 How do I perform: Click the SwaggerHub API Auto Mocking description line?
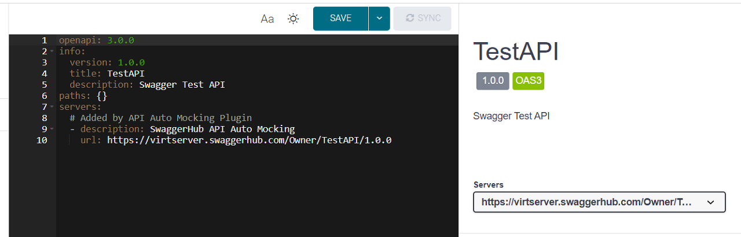click(x=182, y=129)
